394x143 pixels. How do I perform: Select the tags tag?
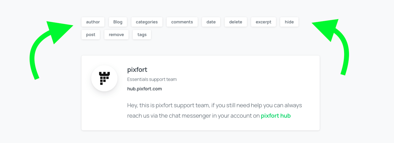(x=142, y=35)
